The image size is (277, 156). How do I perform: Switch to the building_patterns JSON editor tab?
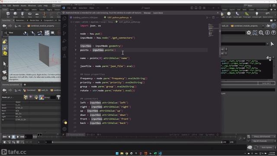[84, 17]
